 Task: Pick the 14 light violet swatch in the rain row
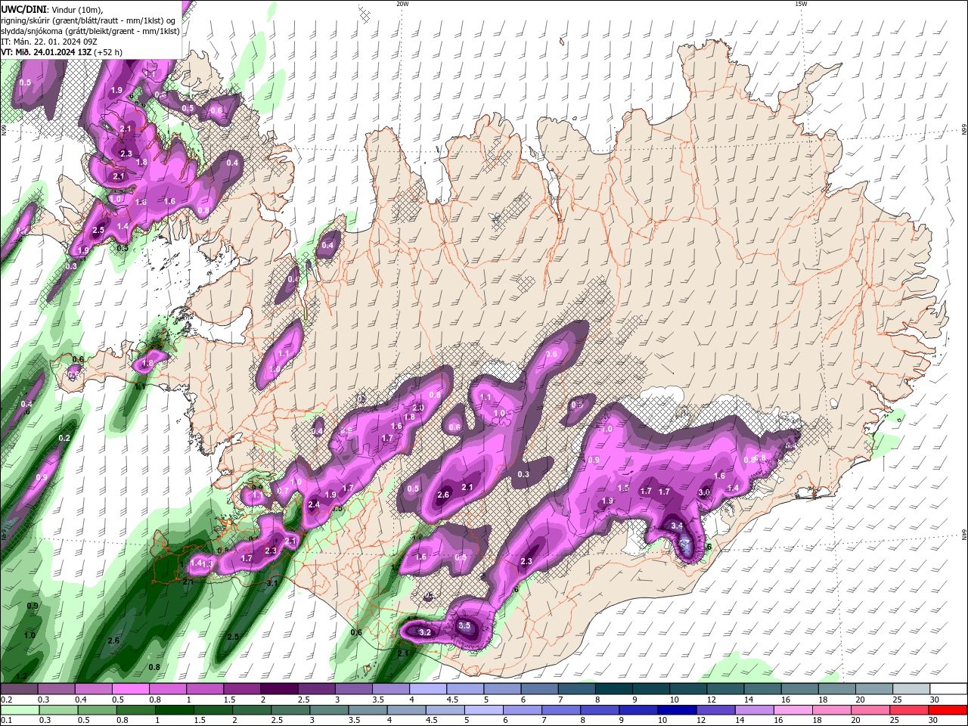755,710
